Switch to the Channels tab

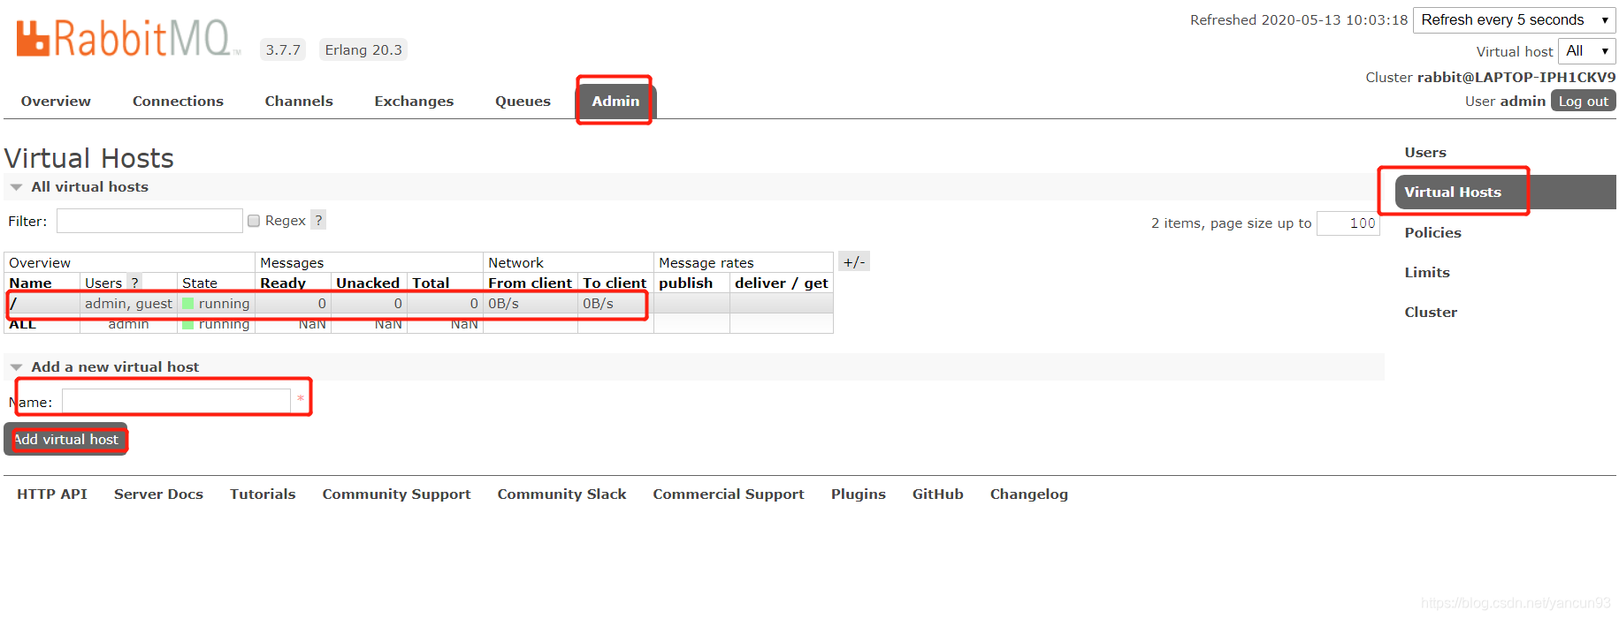click(299, 101)
